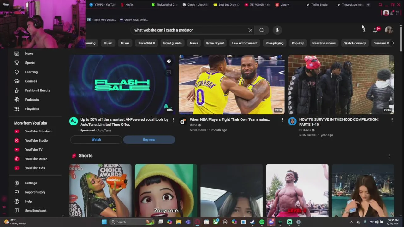The image size is (404, 227).
Task: Open the Shorts shelf more options menu
Action: click(x=389, y=156)
